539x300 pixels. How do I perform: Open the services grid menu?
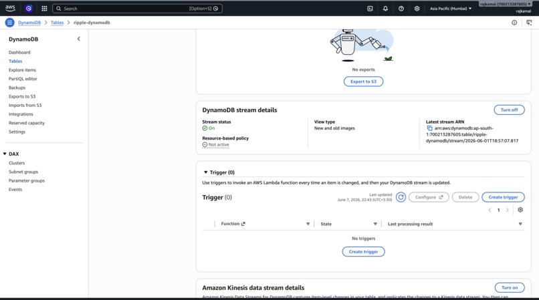pos(44,8)
